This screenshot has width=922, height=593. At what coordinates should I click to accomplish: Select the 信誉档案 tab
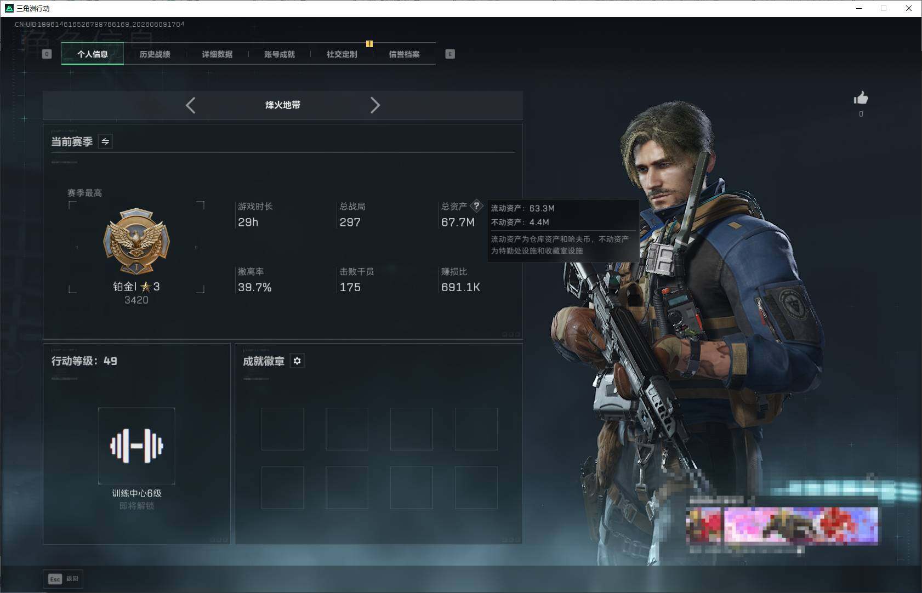(405, 54)
